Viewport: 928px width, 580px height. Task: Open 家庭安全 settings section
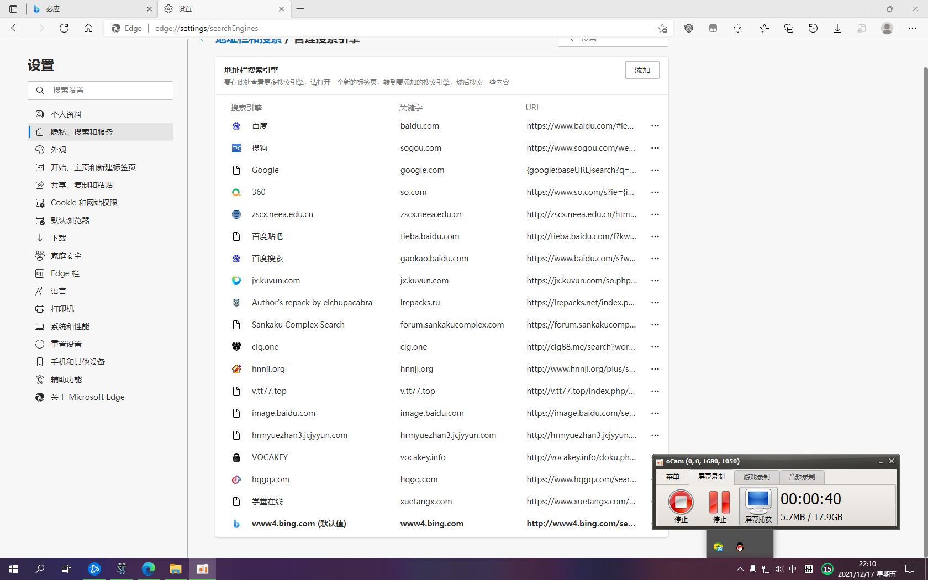(101, 256)
